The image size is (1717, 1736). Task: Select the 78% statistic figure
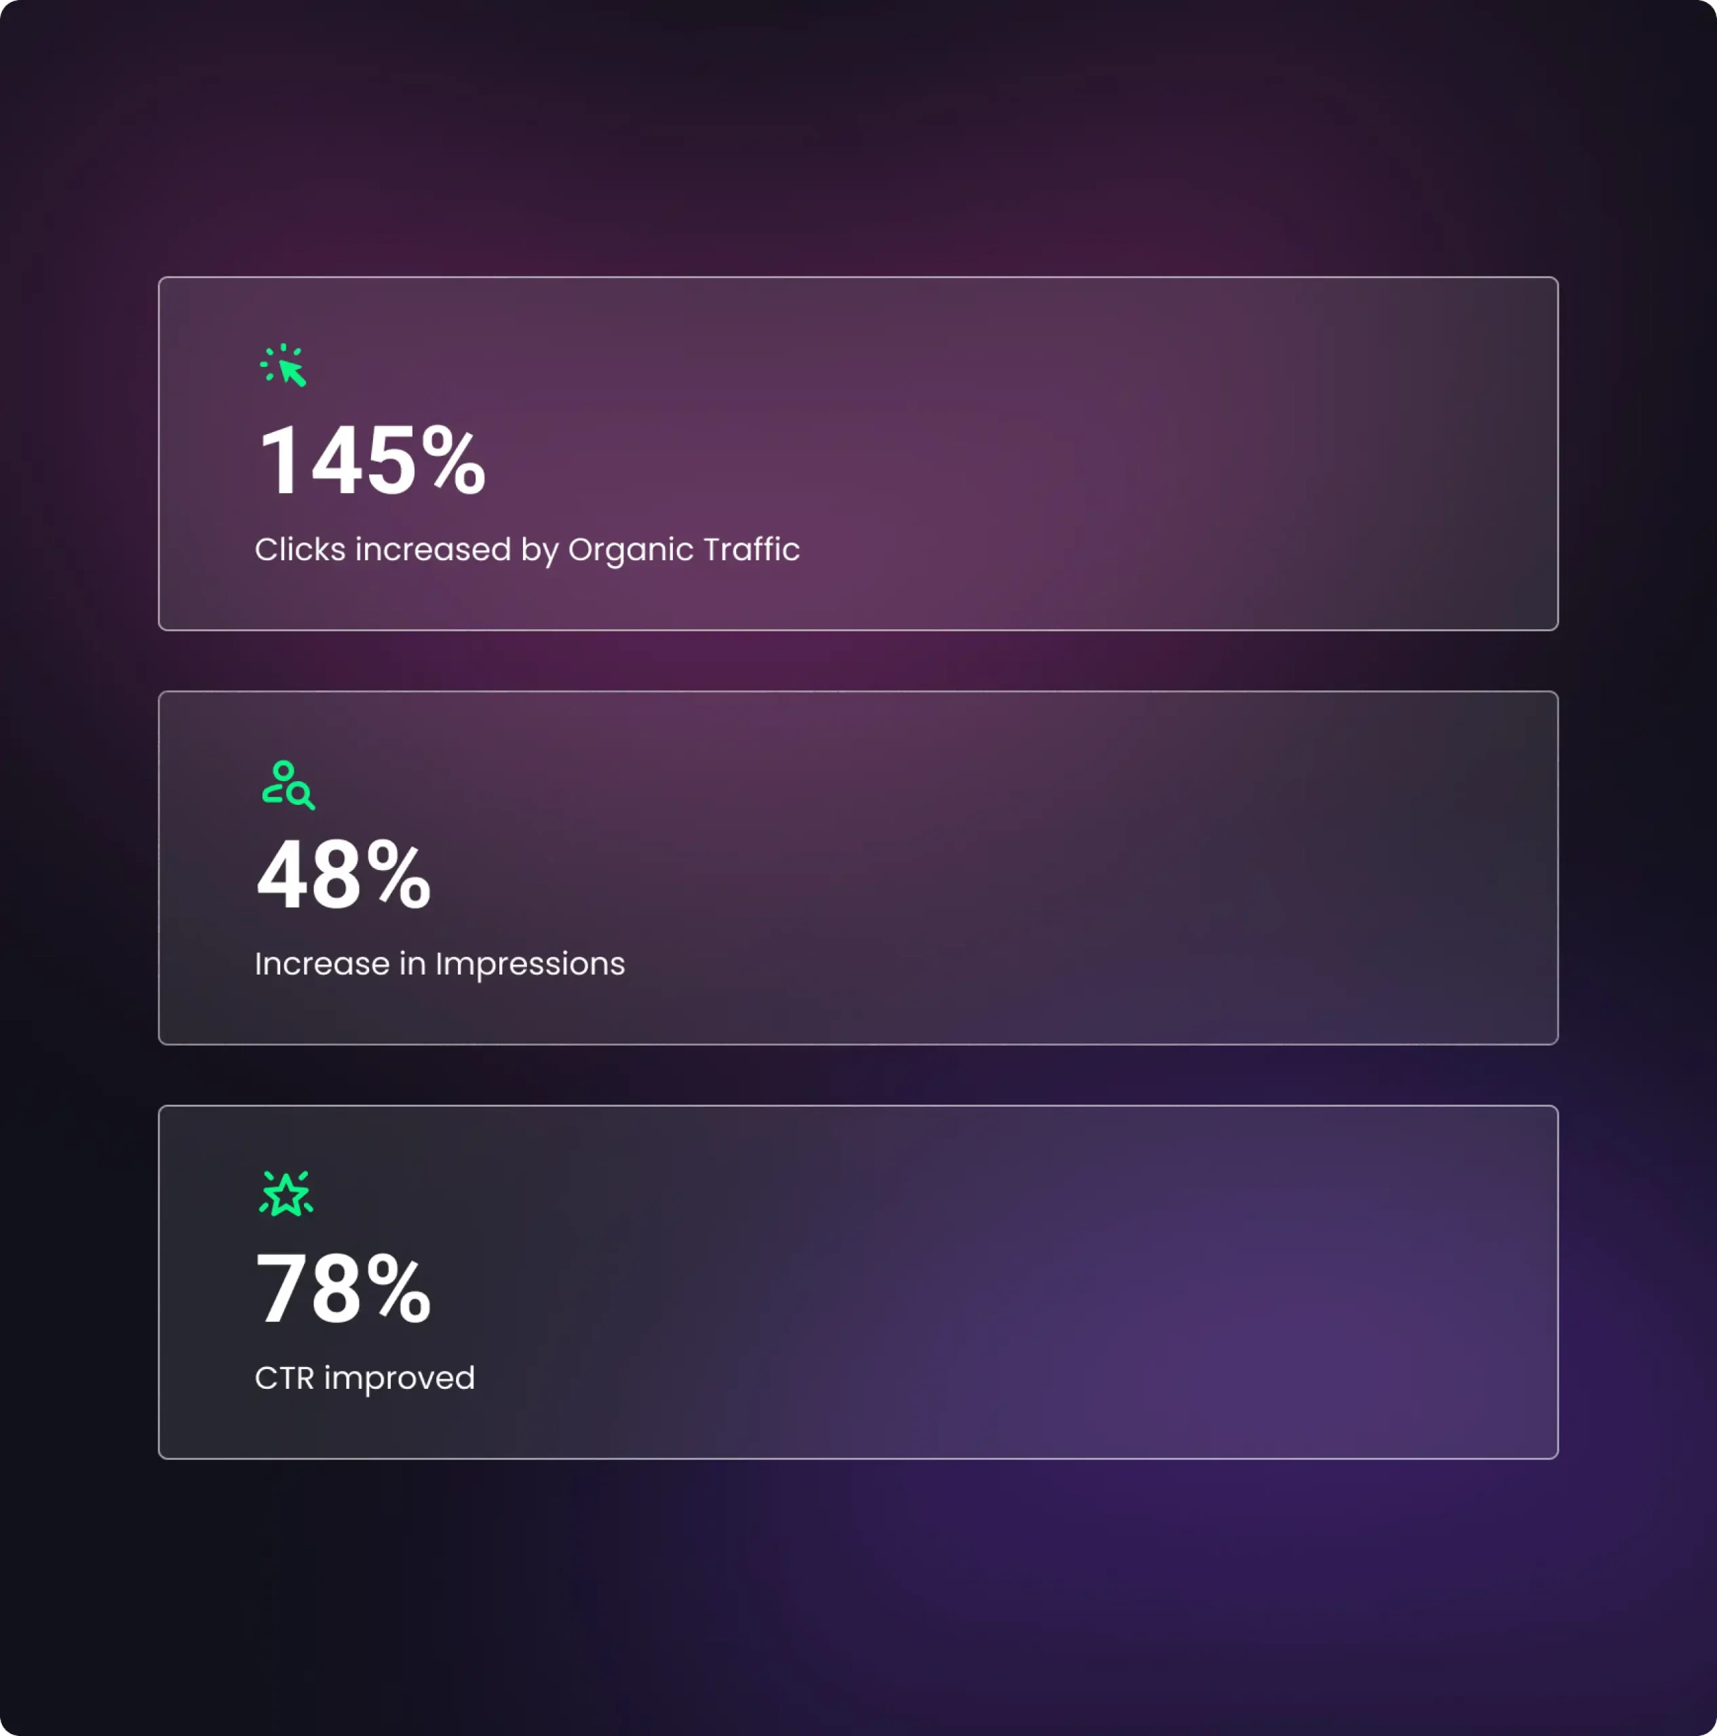[343, 1289]
